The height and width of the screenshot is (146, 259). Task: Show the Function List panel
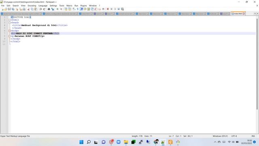click(96, 9)
